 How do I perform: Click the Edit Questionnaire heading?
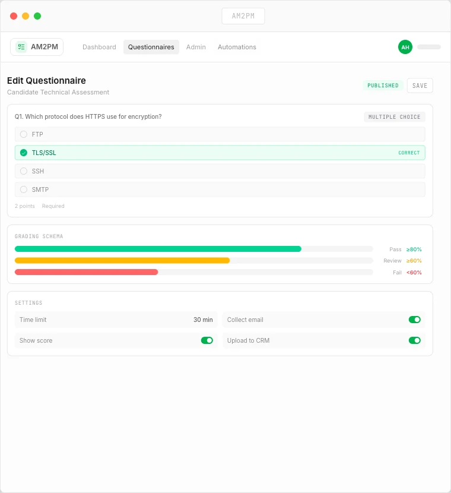pos(46,81)
